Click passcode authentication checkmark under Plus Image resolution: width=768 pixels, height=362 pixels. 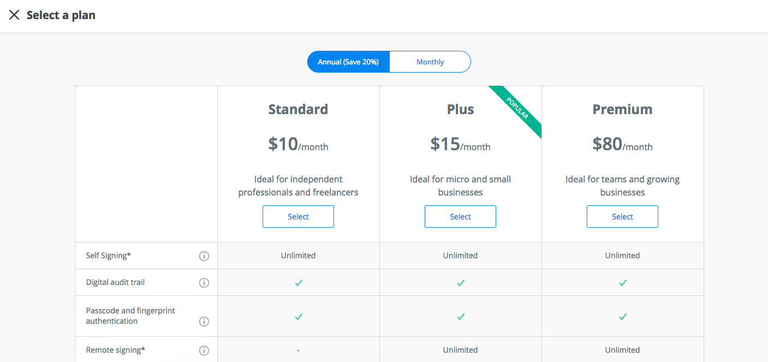click(461, 317)
